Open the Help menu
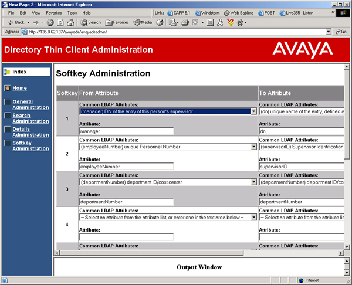This screenshot has width=352, height=285. [86, 13]
